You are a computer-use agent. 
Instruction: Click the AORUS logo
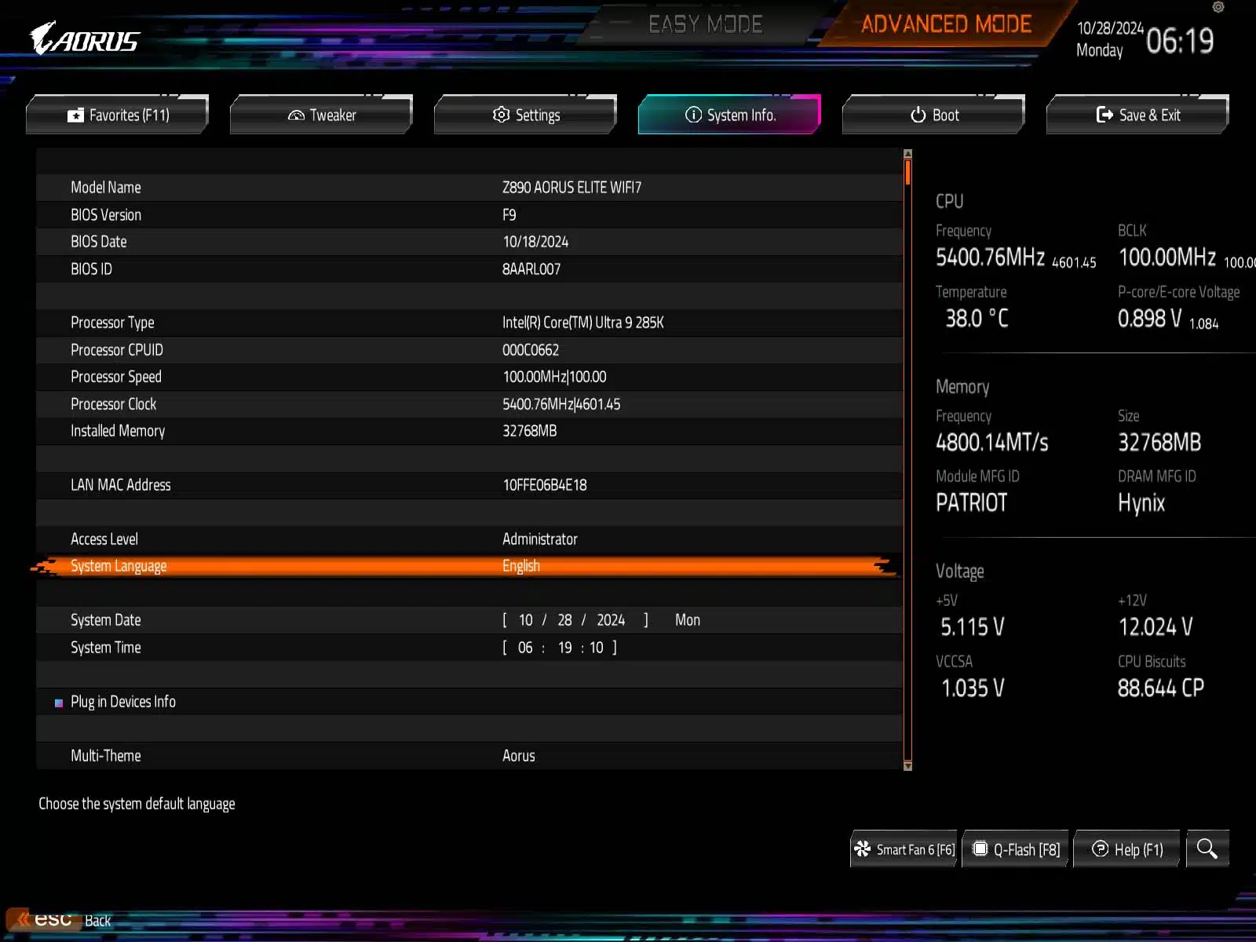85,38
